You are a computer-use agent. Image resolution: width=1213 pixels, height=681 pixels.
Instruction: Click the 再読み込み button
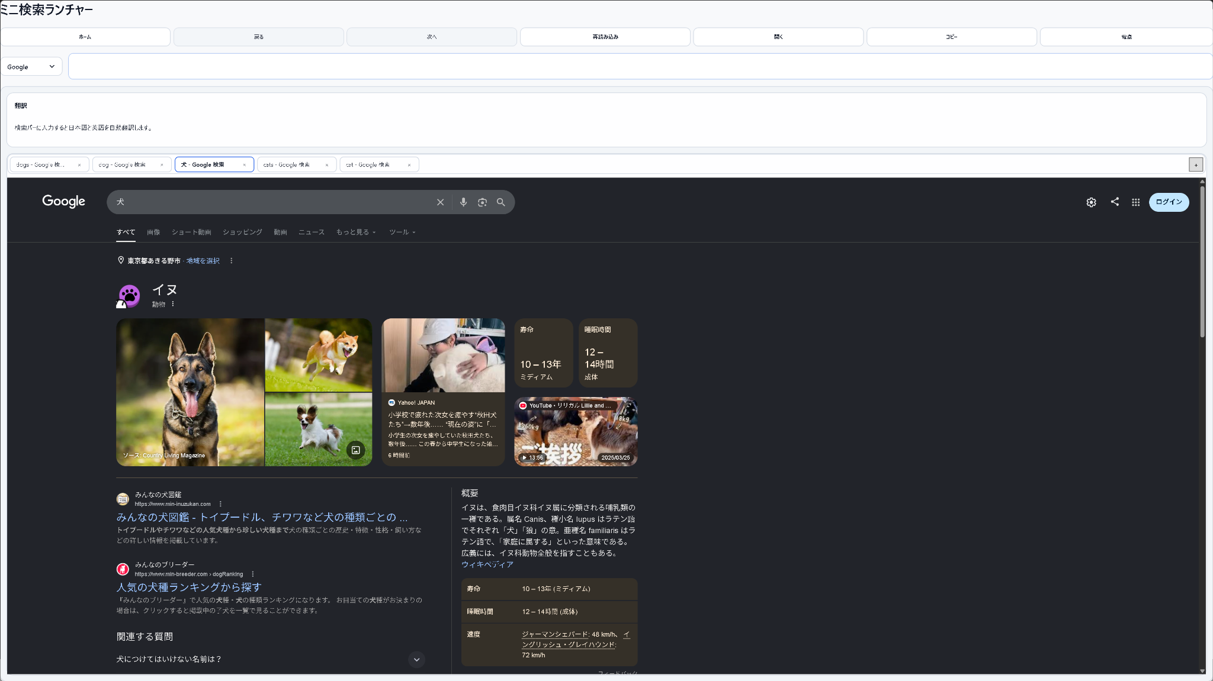point(605,37)
